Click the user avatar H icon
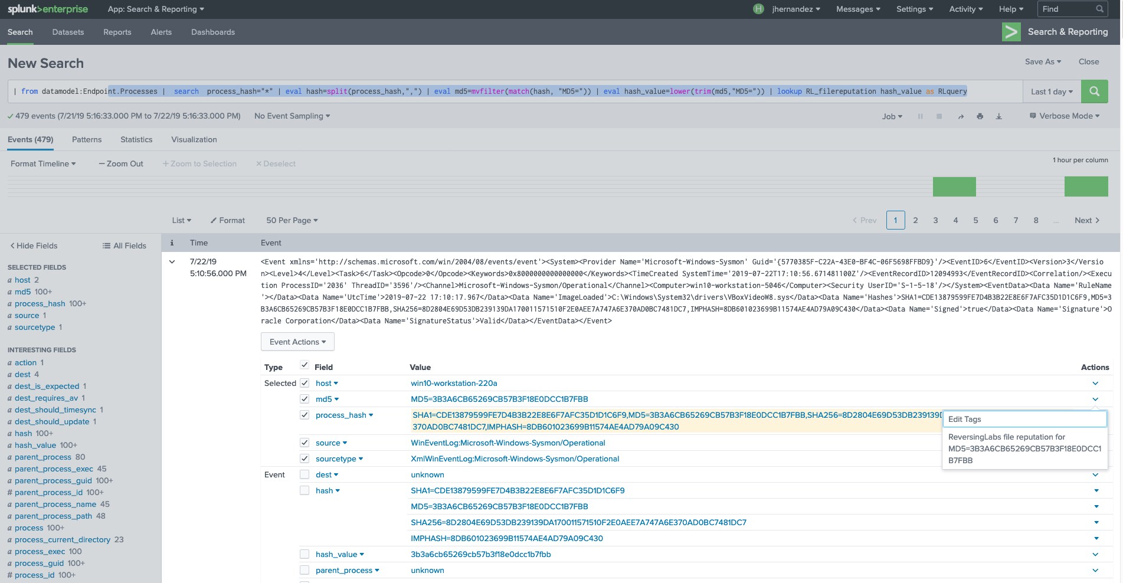The image size is (1123, 583). tap(758, 9)
